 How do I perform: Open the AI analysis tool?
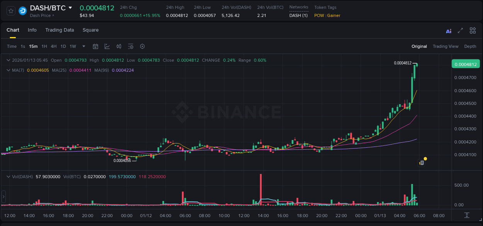tap(449, 30)
